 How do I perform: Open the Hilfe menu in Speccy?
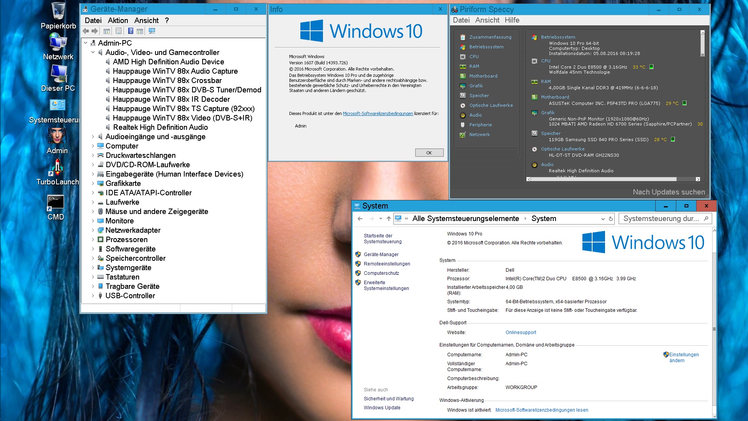click(x=512, y=20)
